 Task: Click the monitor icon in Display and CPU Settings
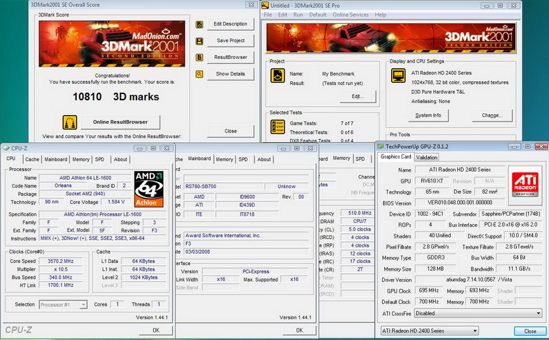click(x=398, y=76)
